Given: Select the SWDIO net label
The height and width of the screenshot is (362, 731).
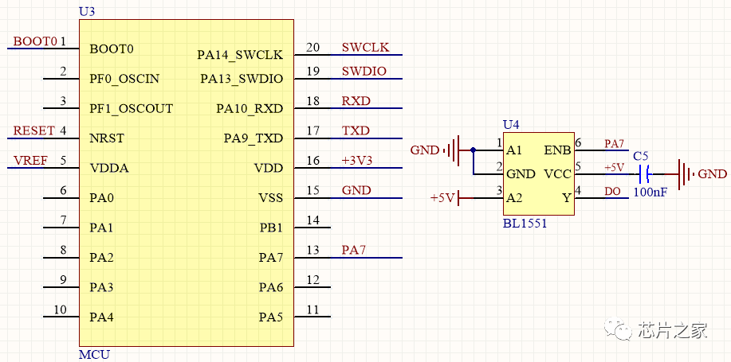Looking at the screenshot, I should click(364, 72).
